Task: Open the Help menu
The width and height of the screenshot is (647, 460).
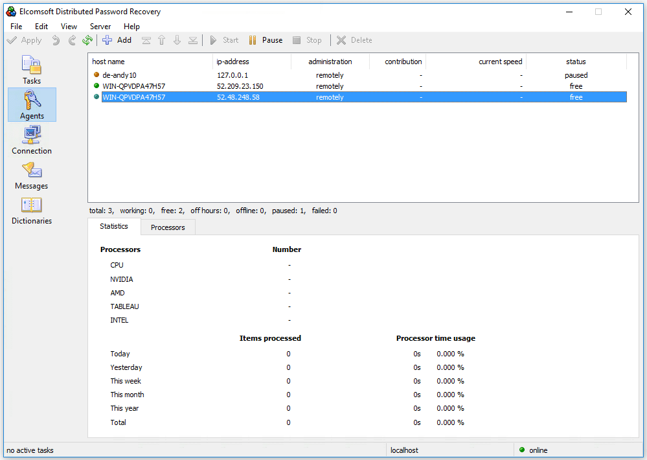Action: [x=131, y=27]
